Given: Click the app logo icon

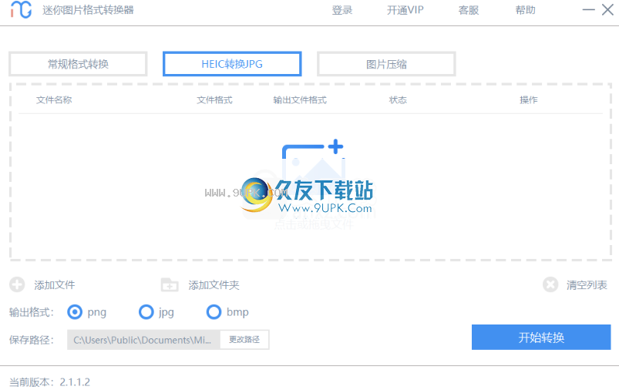Looking at the screenshot, I should [21, 10].
